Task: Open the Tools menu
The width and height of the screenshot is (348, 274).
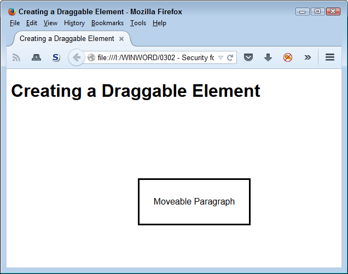Action: (138, 23)
